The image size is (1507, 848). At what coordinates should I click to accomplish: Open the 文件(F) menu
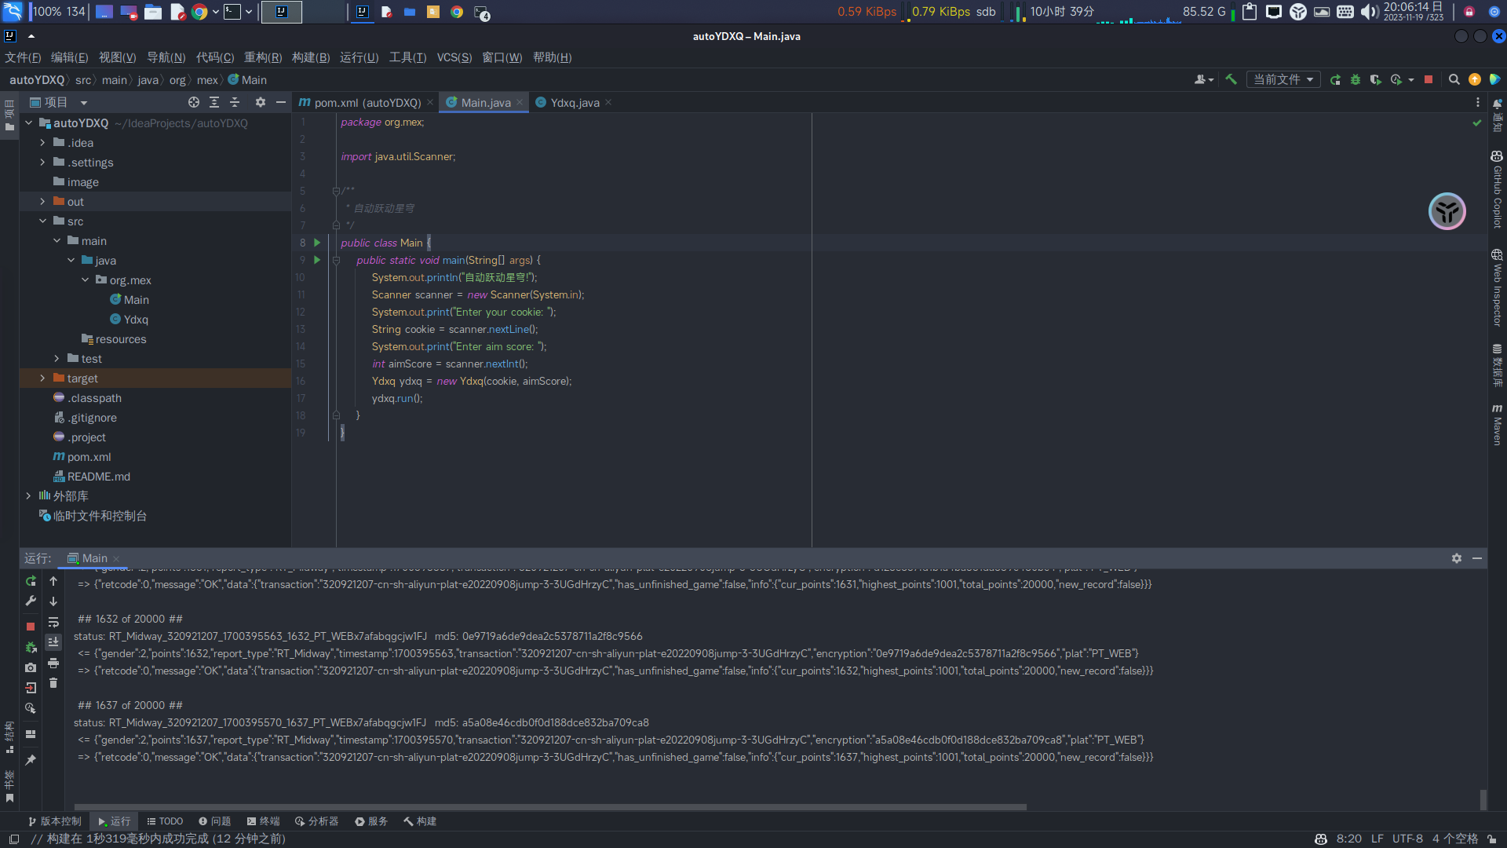point(23,57)
